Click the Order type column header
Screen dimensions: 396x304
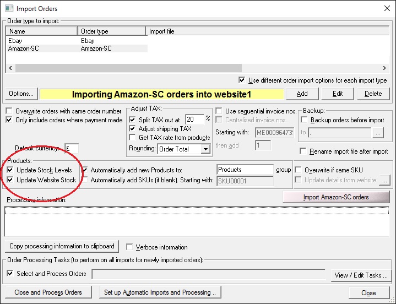[111, 31]
